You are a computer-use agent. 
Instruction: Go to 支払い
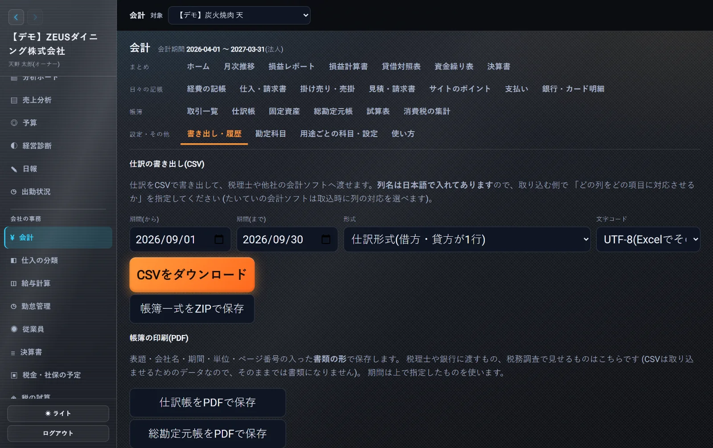(516, 89)
